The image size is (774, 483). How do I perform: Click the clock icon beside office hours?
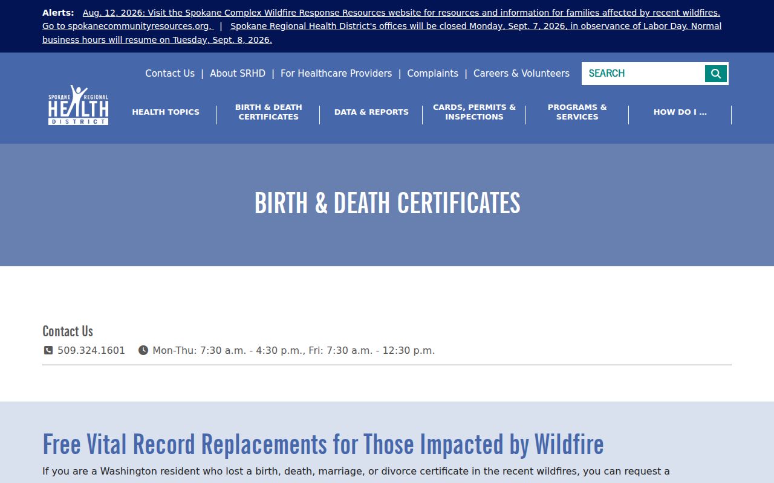click(143, 350)
